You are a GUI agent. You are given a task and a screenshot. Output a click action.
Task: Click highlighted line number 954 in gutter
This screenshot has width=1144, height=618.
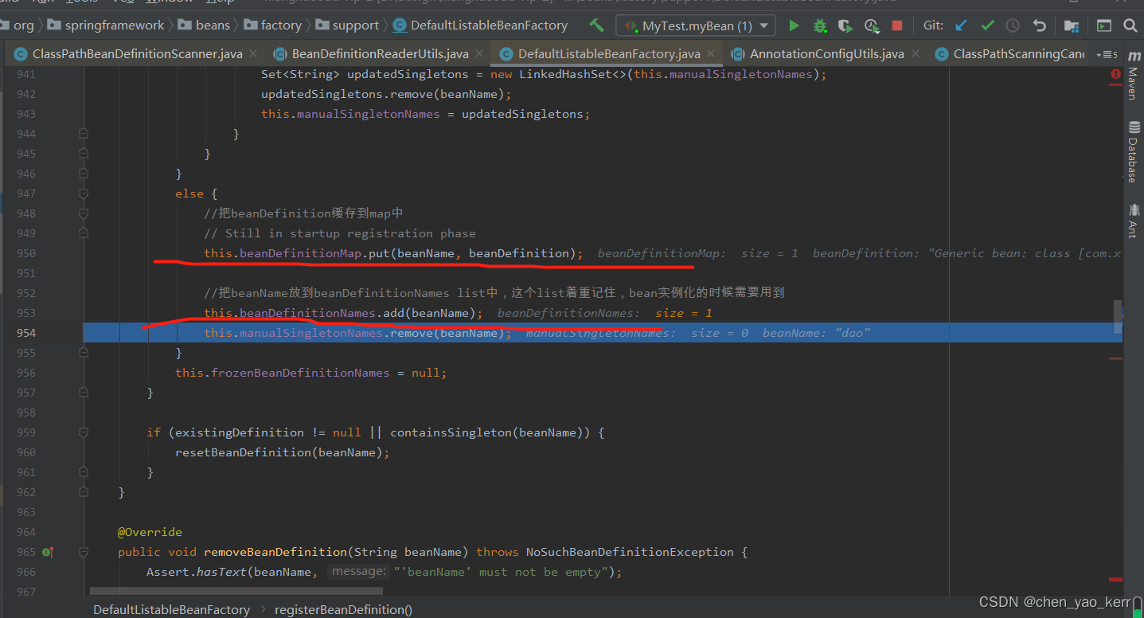[x=26, y=333]
